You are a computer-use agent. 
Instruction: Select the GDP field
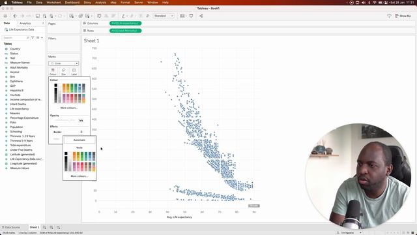(13, 86)
